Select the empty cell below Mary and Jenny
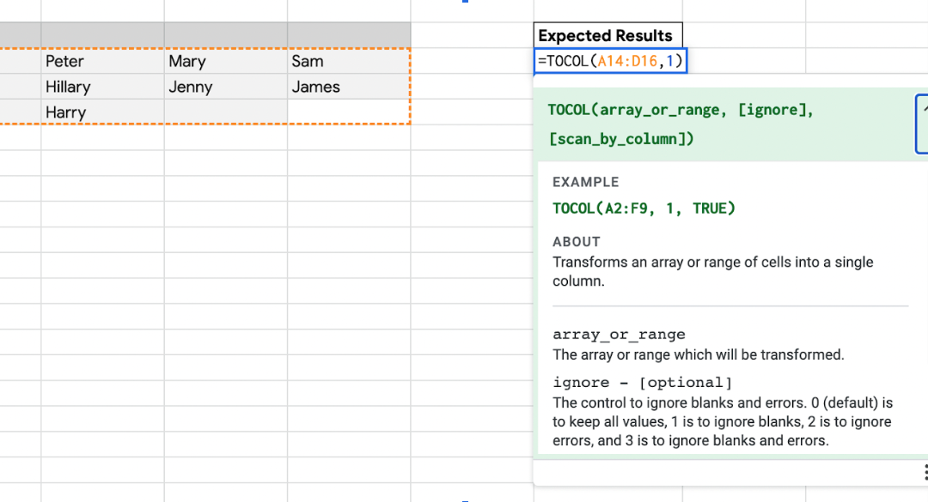 tap(225, 112)
